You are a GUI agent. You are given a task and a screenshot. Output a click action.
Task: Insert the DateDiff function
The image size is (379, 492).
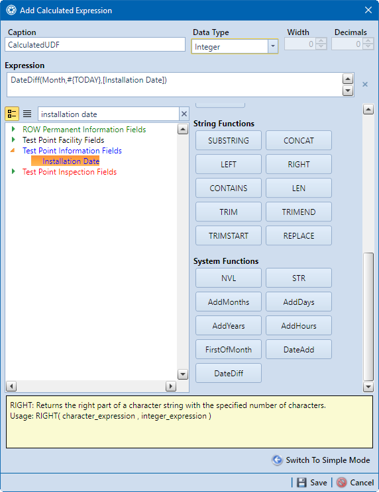(229, 373)
